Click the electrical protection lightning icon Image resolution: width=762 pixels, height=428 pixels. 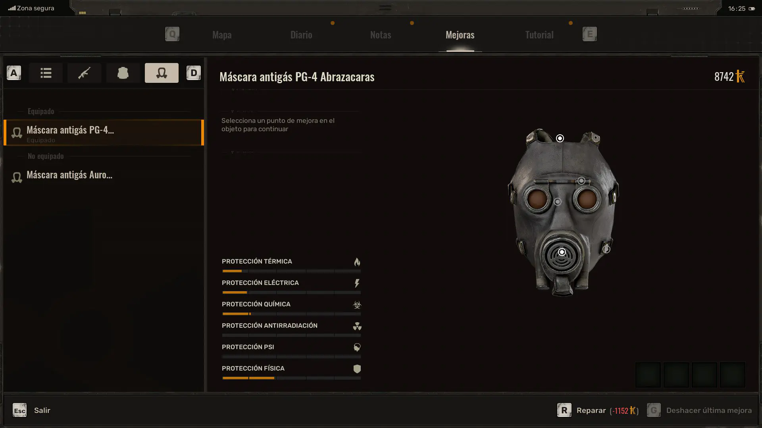pos(357,283)
